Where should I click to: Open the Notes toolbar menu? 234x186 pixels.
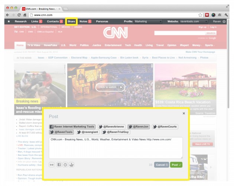click(85, 21)
